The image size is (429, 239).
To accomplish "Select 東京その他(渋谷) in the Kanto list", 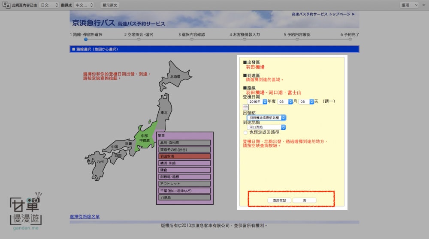I will point(184,149).
